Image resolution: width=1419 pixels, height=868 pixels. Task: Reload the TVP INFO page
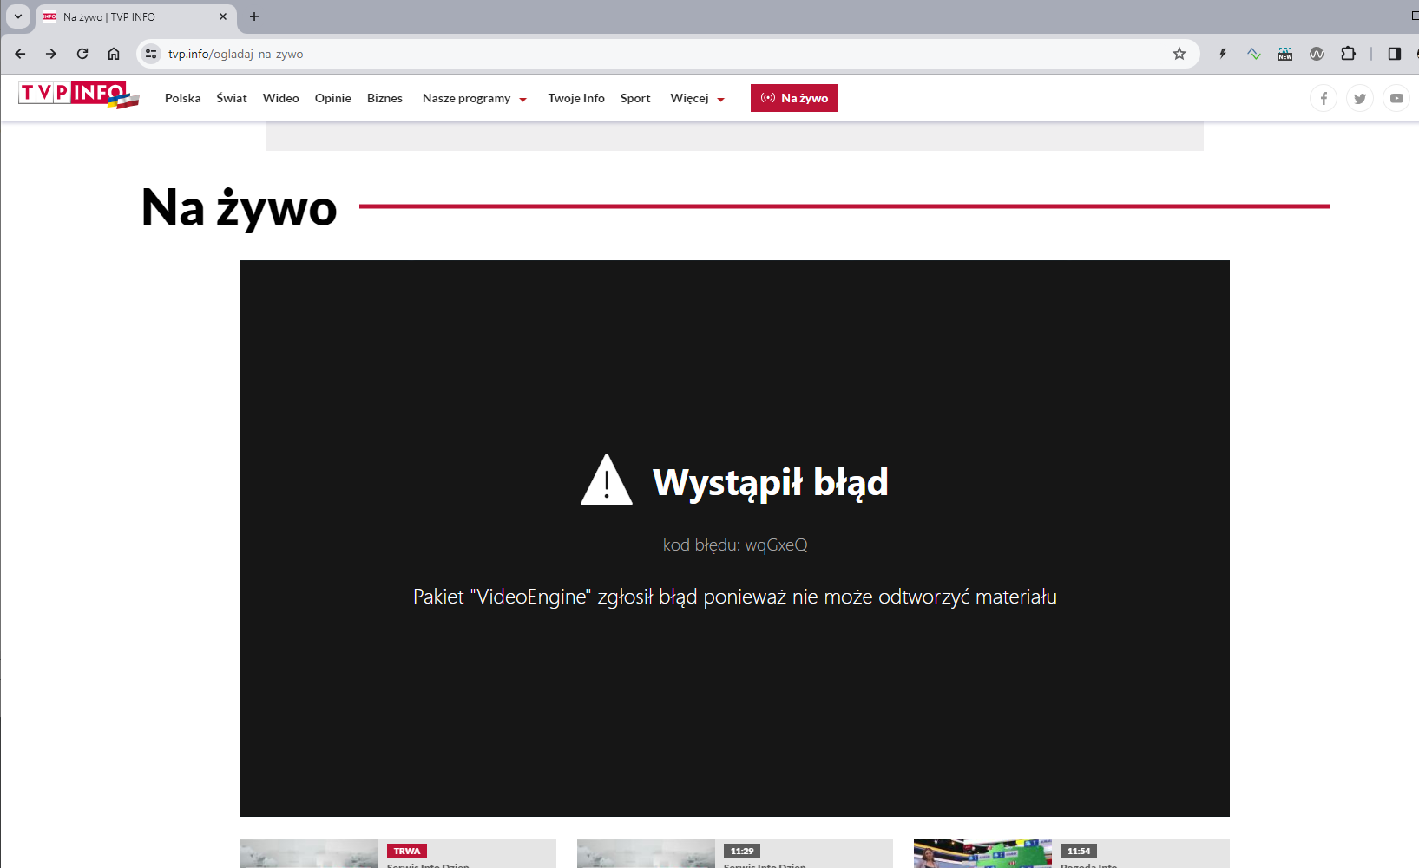[x=82, y=54]
